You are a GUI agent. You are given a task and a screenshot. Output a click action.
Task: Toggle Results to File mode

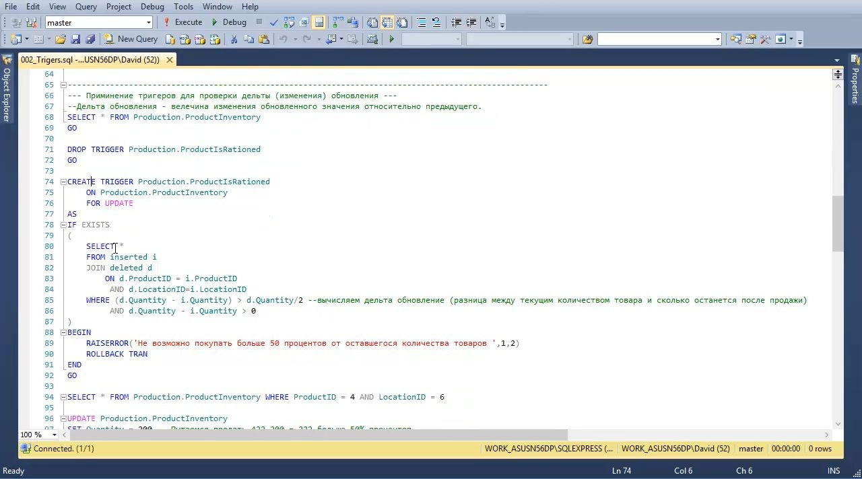pos(402,23)
